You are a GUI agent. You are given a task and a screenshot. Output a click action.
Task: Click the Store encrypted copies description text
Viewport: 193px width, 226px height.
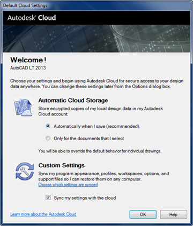(x=101, y=111)
